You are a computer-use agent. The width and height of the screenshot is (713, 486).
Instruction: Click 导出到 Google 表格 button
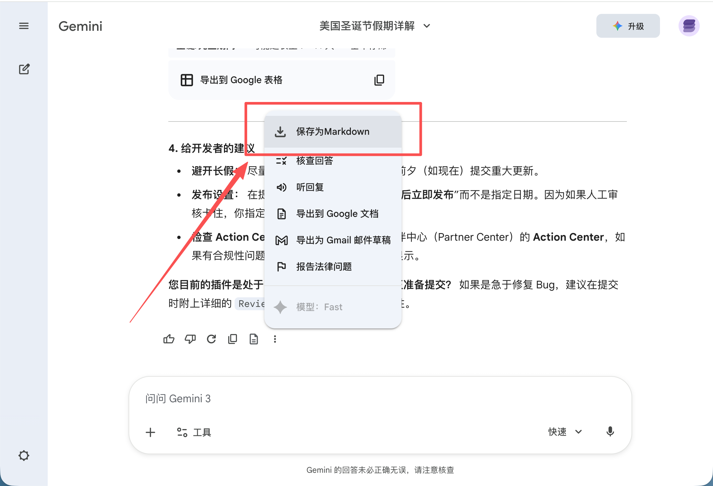(232, 80)
